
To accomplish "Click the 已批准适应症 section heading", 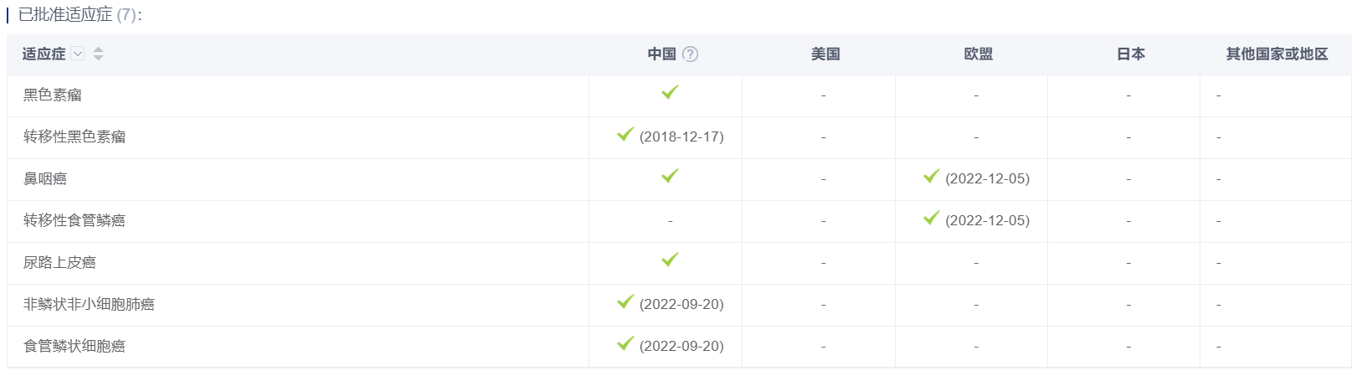I will 65,14.
